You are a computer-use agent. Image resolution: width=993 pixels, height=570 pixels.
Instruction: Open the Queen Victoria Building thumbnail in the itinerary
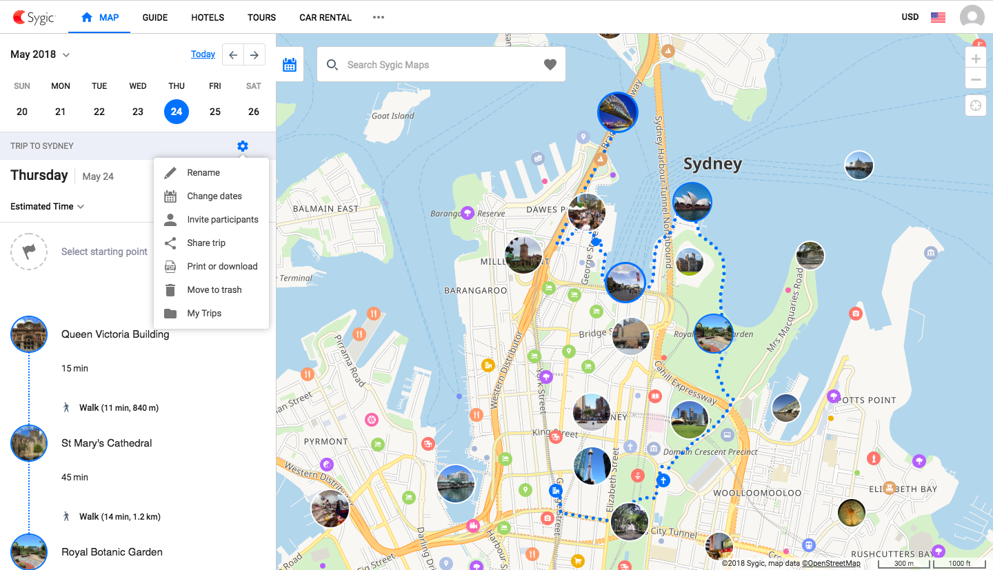(x=29, y=334)
